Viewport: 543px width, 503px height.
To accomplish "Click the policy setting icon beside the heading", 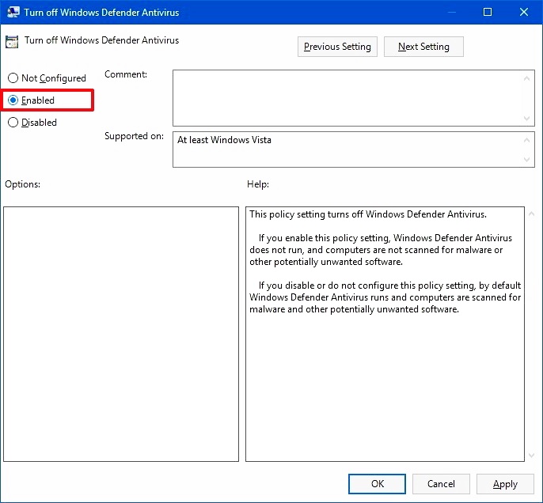I will pos(12,42).
